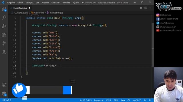Open main(String[]) breadcrumb
Image resolution: width=183 pixels, height=102 pixels.
point(55,13)
